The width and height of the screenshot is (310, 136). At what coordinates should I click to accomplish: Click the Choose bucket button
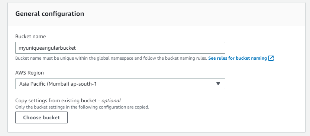point(41,117)
